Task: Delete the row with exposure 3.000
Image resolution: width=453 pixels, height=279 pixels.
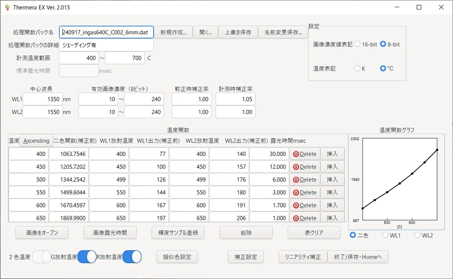Action: point(305,192)
